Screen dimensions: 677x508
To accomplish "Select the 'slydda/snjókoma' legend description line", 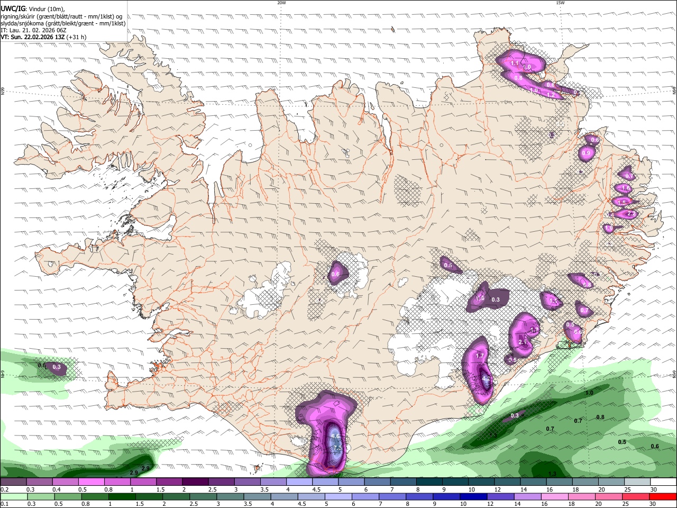I will coord(63,23).
